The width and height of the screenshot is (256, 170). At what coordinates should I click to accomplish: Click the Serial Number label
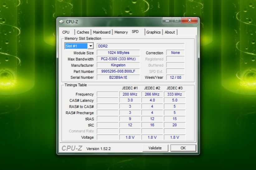pos(82,78)
